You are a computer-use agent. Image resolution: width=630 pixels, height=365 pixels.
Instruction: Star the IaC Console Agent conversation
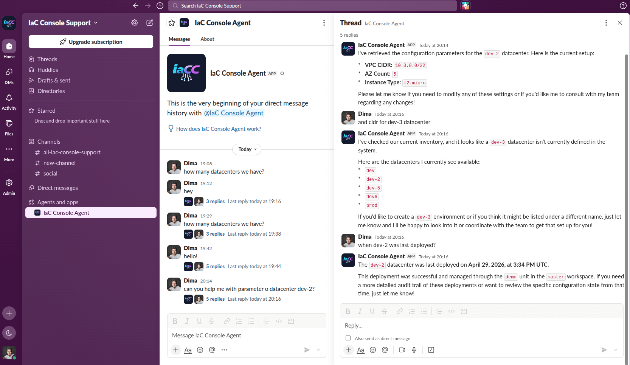pyautogui.click(x=172, y=23)
